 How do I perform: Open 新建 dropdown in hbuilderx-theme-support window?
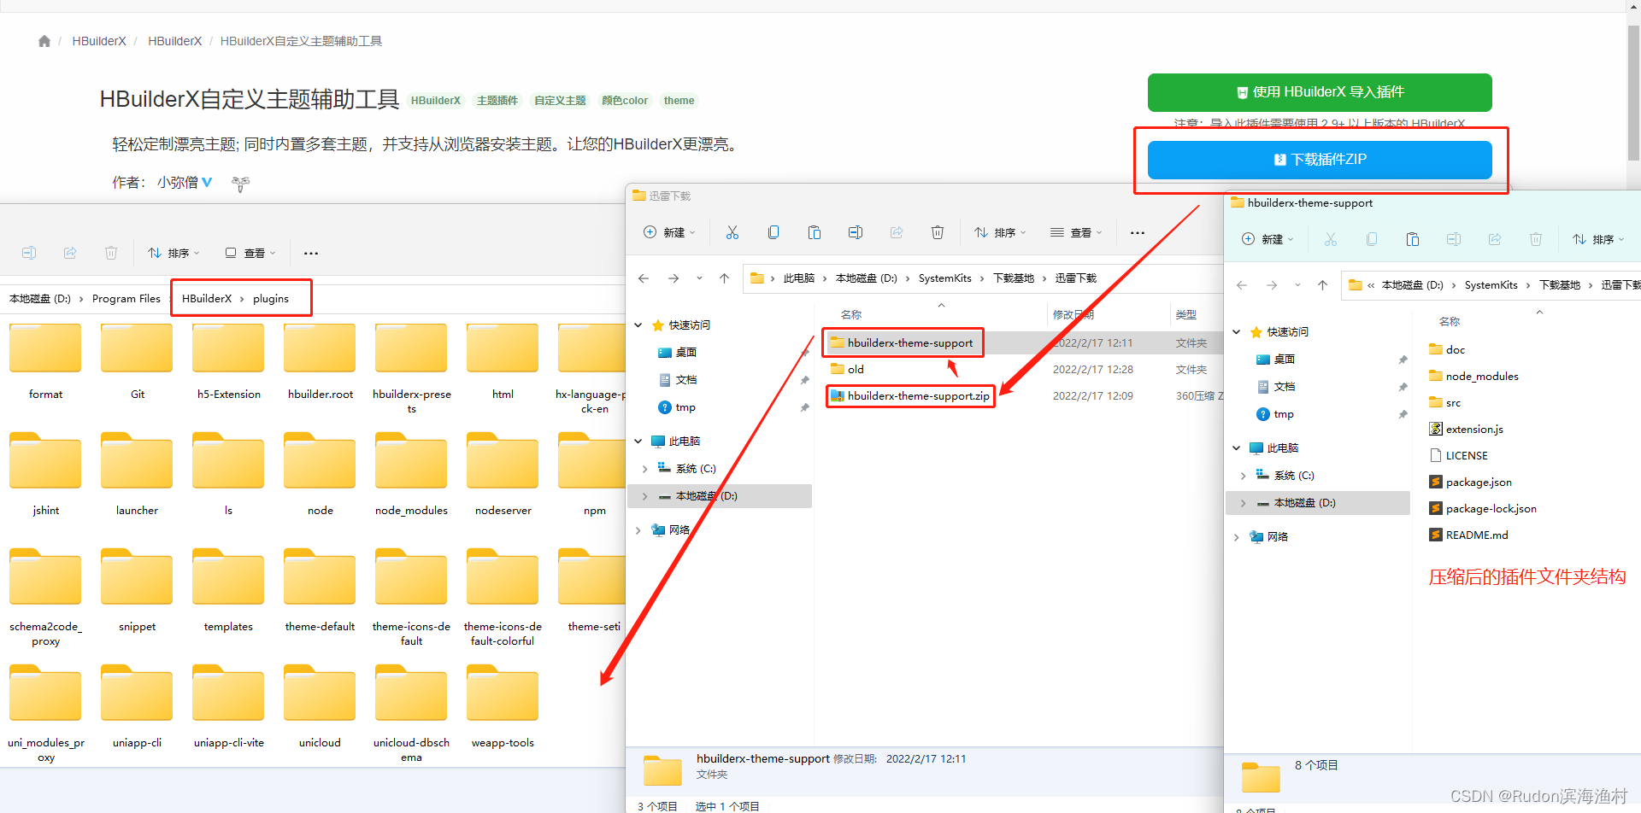(x=1268, y=239)
